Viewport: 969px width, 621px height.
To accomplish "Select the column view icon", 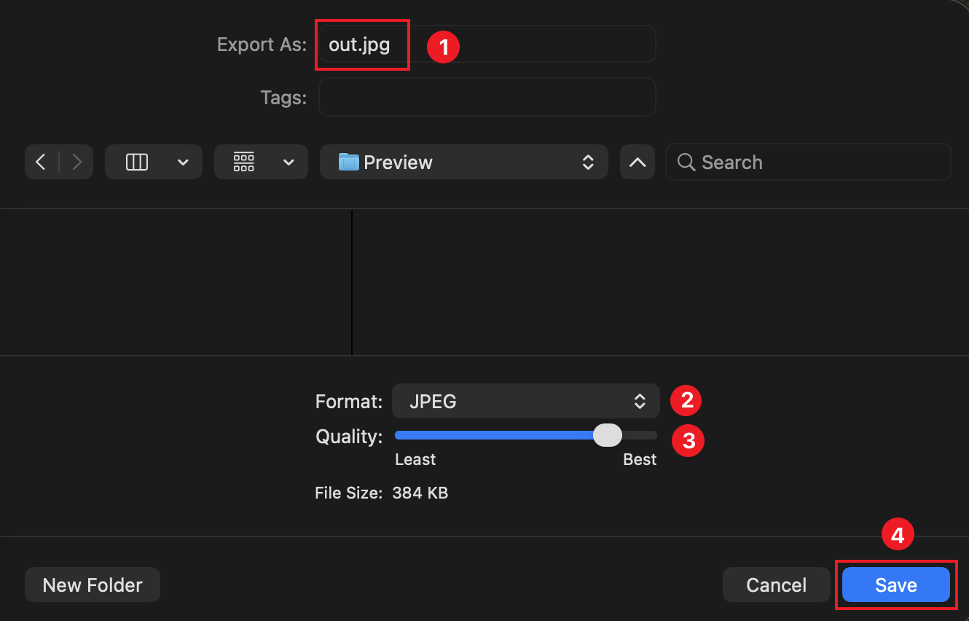I will [137, 162].
